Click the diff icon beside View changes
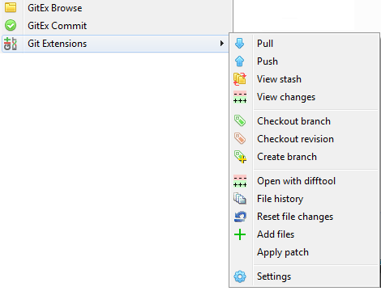The height and width of the screenshot is (291, 381). (240, 97)
